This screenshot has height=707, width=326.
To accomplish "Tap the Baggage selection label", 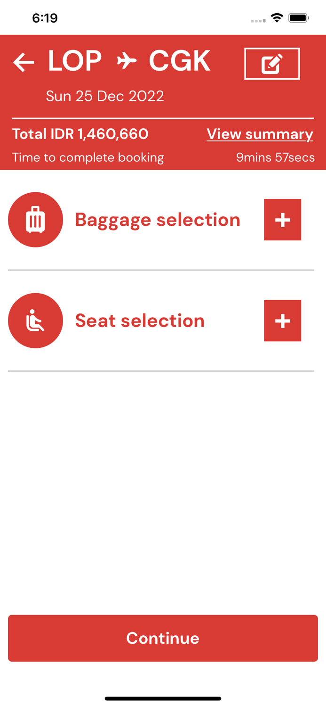I will click(x=158, y=219).
